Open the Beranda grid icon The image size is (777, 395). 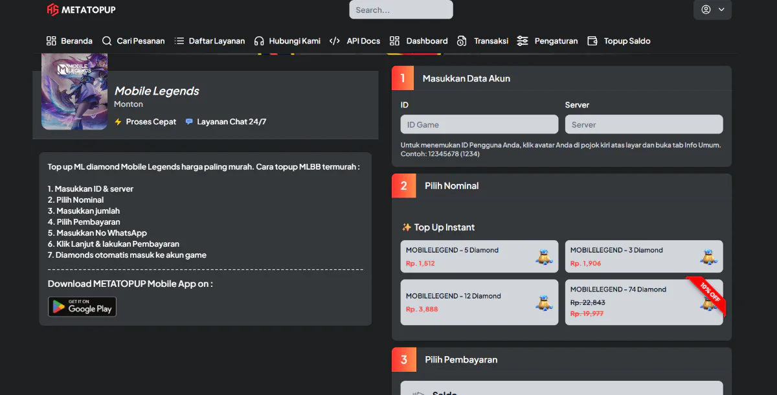(51, 41)
